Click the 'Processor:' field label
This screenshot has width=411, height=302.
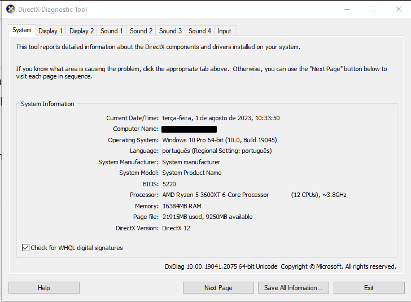[144, 195]
